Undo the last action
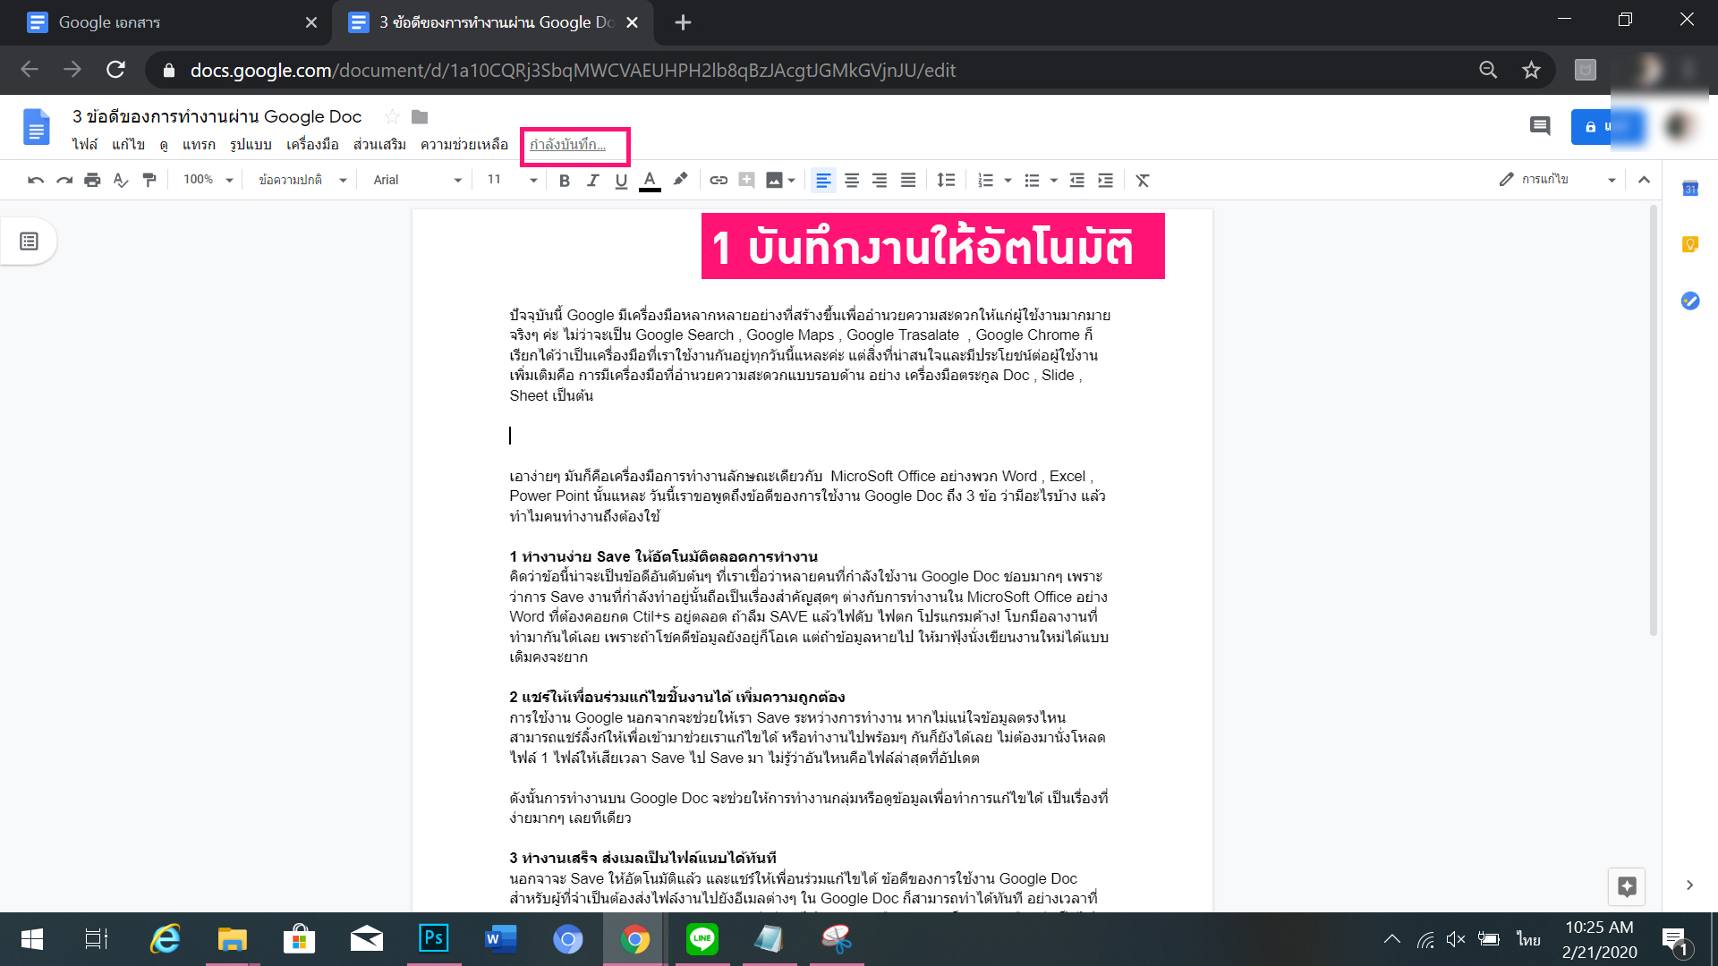This screenshot has height=966, width=1718. coord(35,180)
